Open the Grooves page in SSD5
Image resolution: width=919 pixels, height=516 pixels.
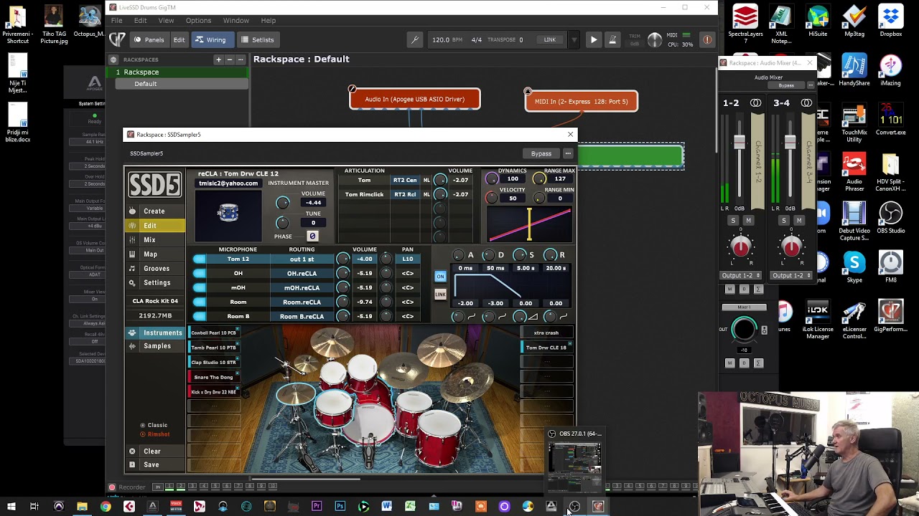(x=157, y=269)
